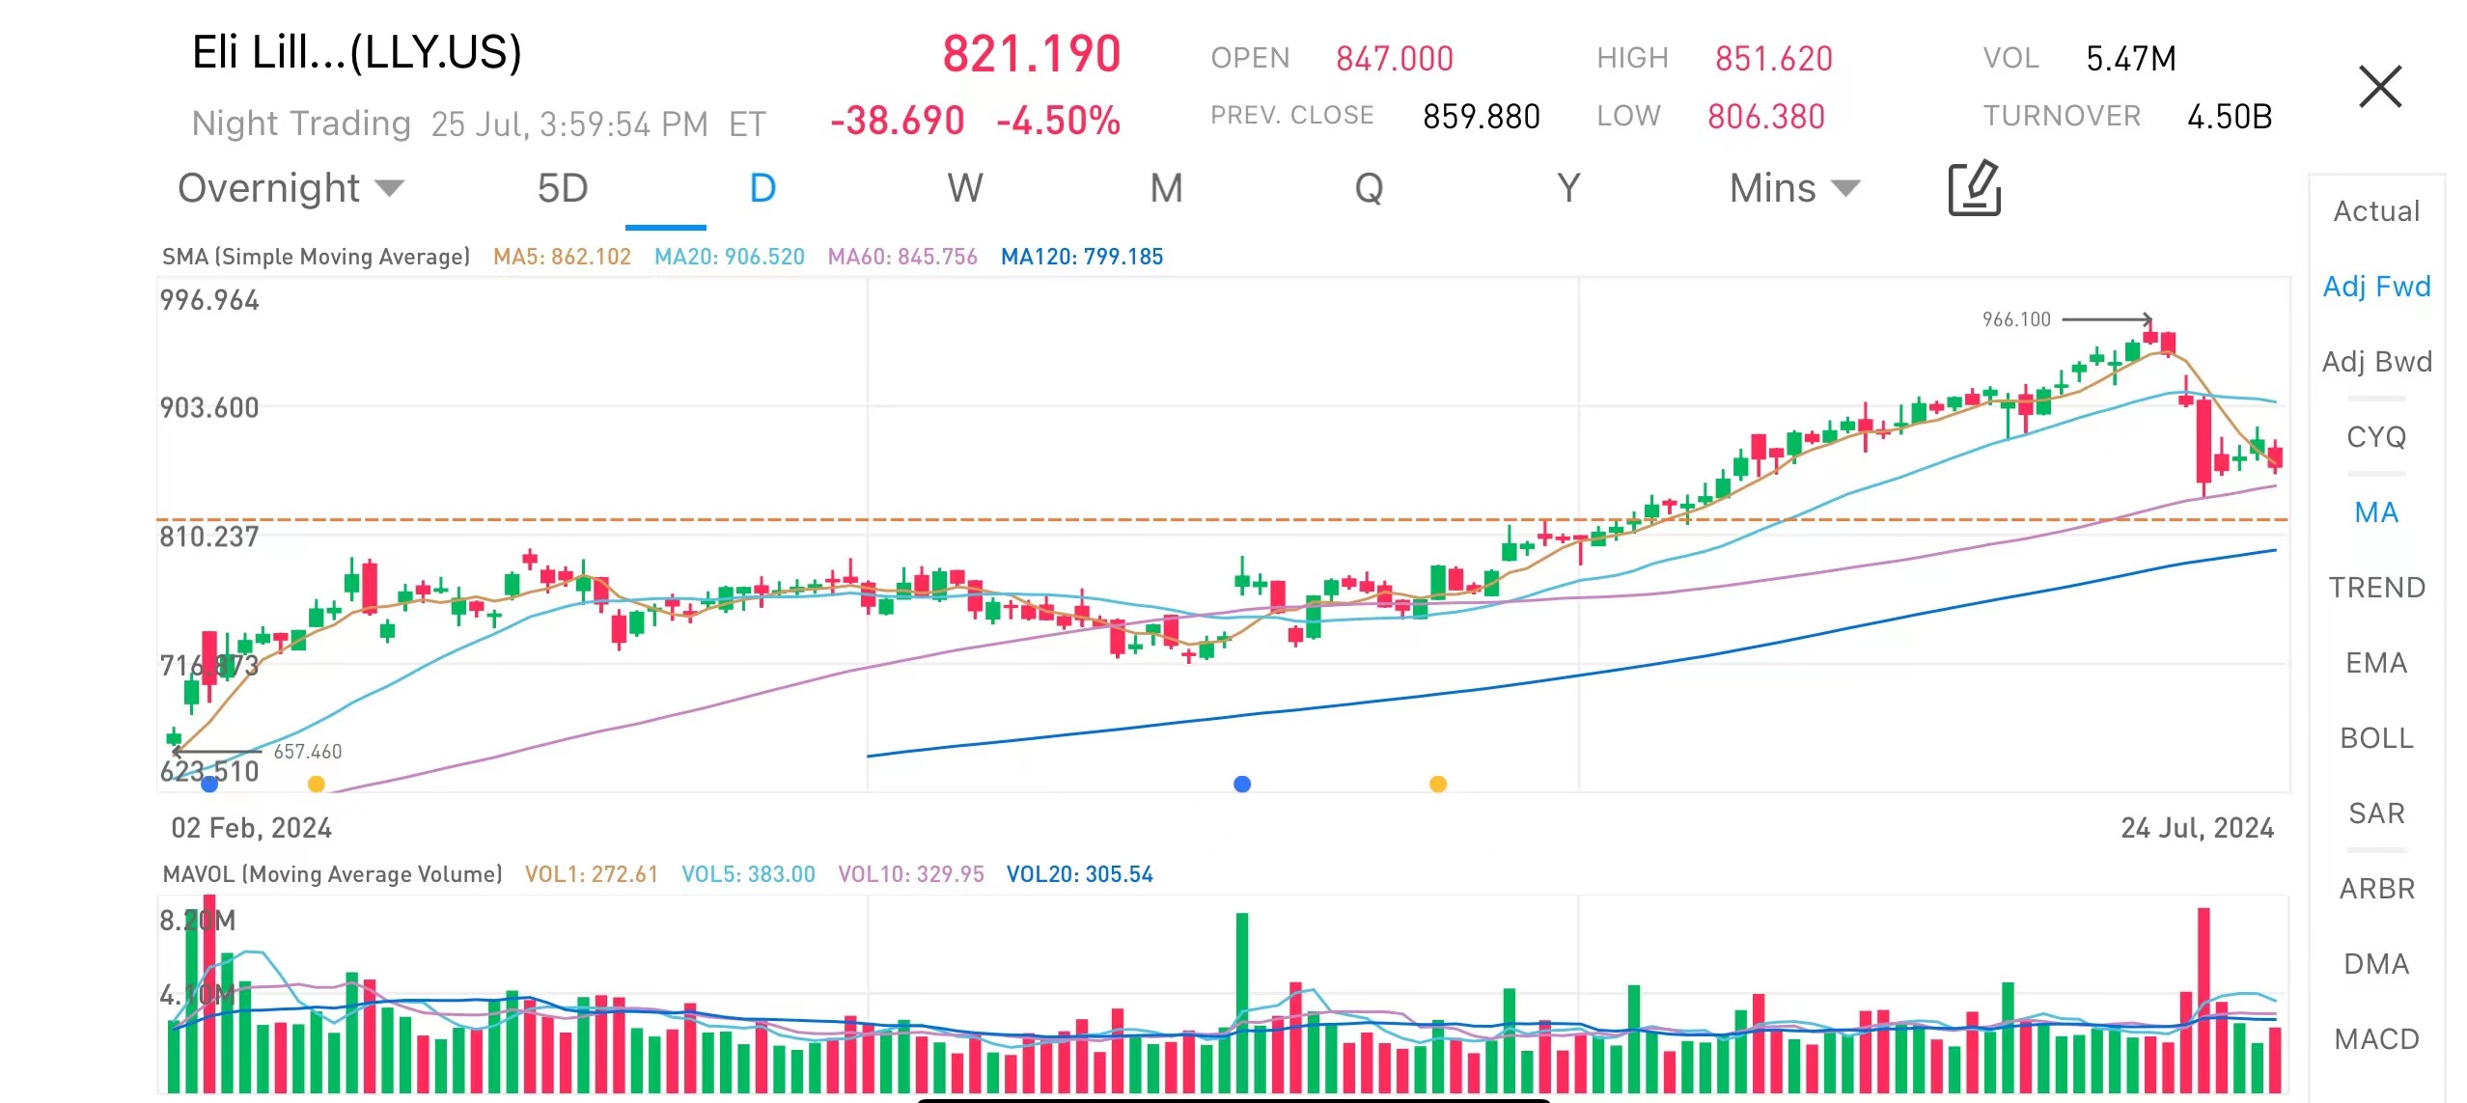Click the TURNOVER value 4.50B
2467x1103 pixels.
[x=2230, y=117]
